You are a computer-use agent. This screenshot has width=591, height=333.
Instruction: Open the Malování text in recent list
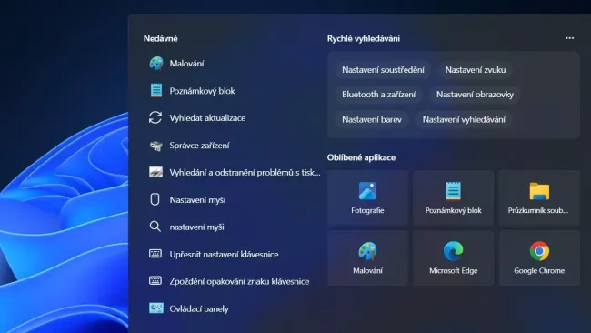tap(186, 64)
